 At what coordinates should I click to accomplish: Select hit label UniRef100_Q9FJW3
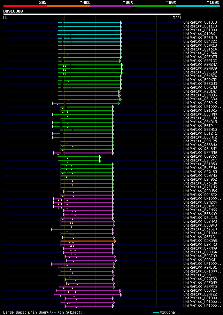click(200, 118)
